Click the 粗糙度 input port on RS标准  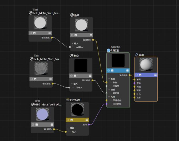(107, 93)
